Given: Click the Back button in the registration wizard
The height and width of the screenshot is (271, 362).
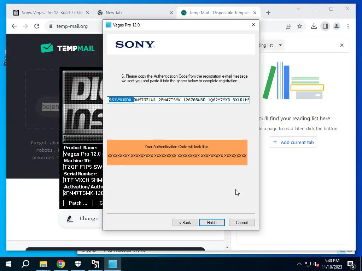Looking at the screenshot, I should point(185,222).
